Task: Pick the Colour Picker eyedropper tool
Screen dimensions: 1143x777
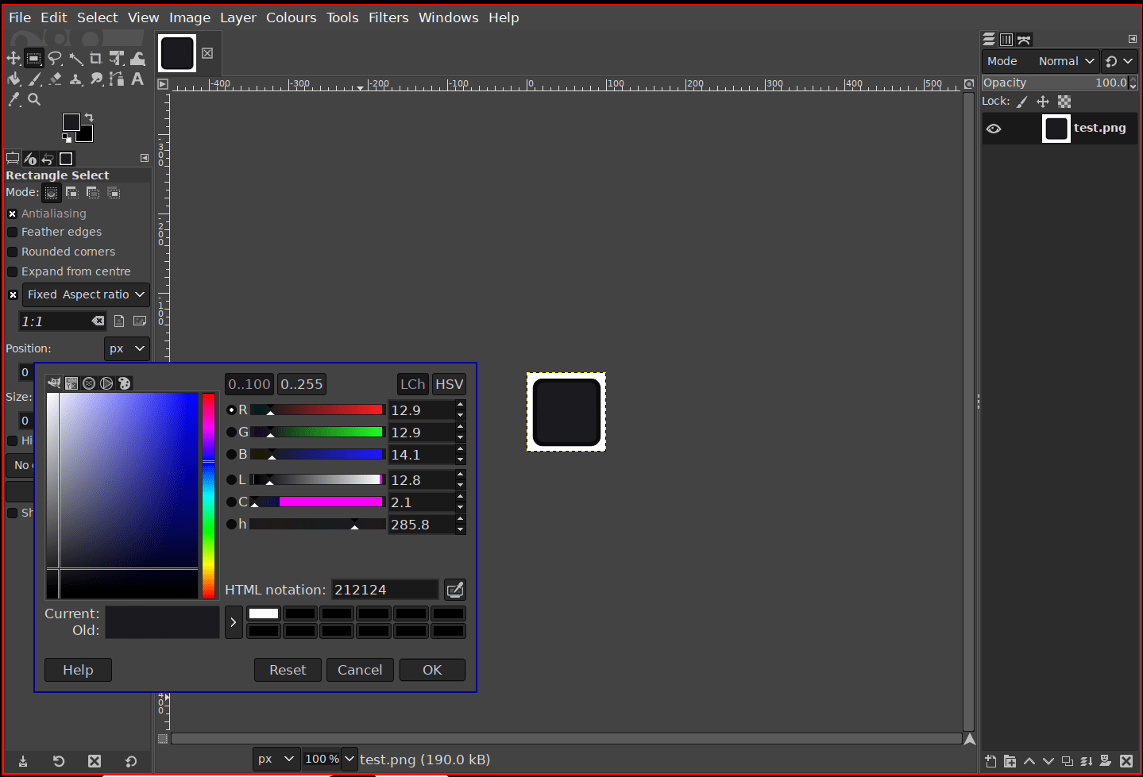Action: click(x=14, y=99)
